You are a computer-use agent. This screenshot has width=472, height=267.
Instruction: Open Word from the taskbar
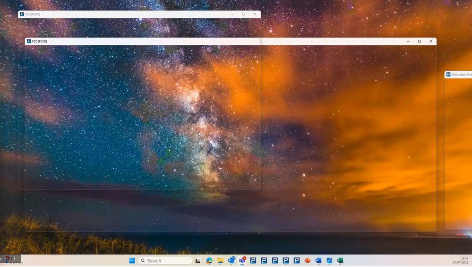[x=318, y=261]
